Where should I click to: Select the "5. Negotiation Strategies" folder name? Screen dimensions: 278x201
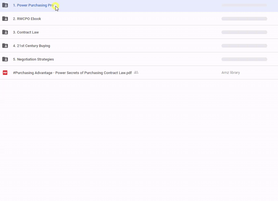[x=33, y=59]
